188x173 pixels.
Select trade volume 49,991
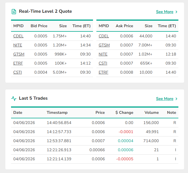point(152,132)
